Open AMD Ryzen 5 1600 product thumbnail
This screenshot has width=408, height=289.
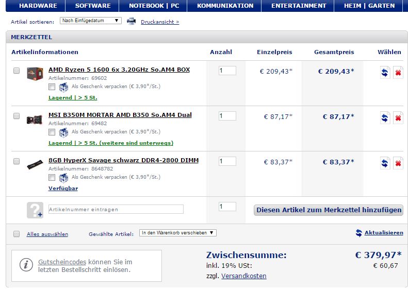pos(35,74)
